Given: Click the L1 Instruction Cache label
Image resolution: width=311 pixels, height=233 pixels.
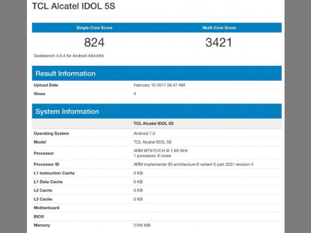Looking at the screenshot, I should [54, 173].
